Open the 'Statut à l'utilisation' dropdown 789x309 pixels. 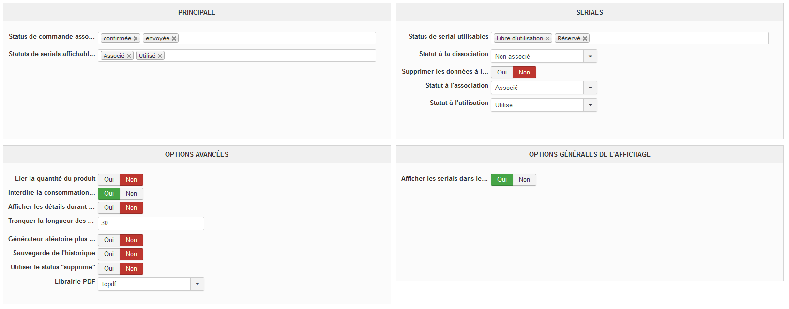point(590,105)
